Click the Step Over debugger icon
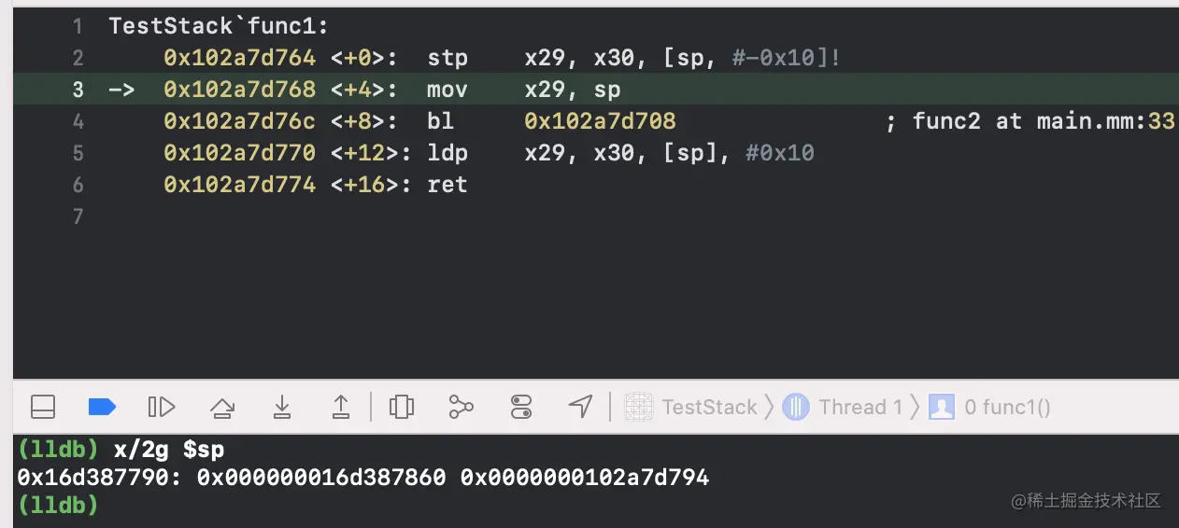Image resolution: width=1179 pixels, height=528 pixels. [222, 407]
